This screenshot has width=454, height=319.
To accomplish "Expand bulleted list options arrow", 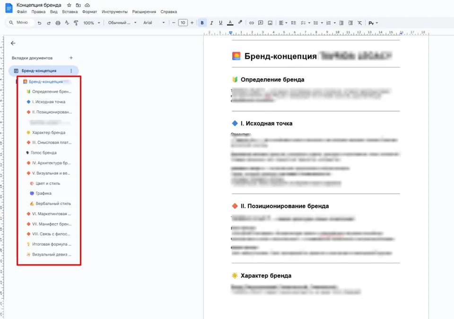I will [322, 23].
